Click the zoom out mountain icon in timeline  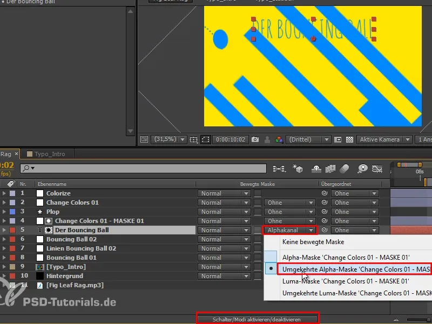point(396,320)
